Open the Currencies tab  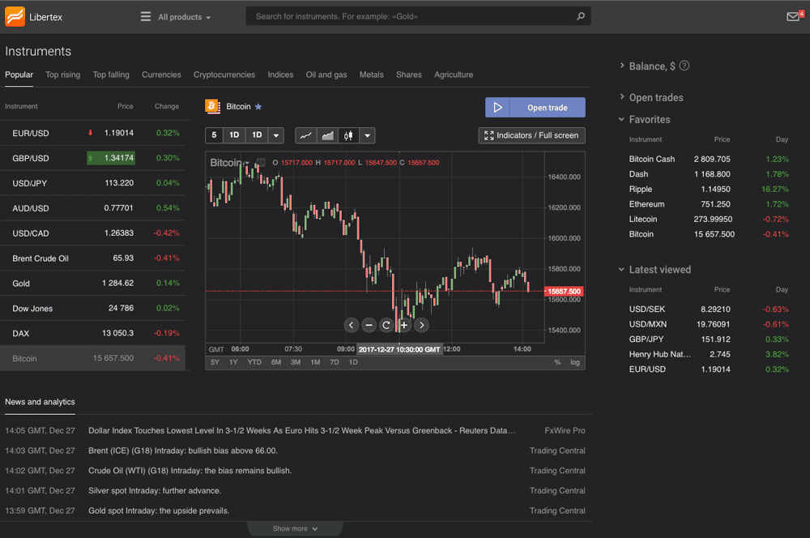click(161, 75)
